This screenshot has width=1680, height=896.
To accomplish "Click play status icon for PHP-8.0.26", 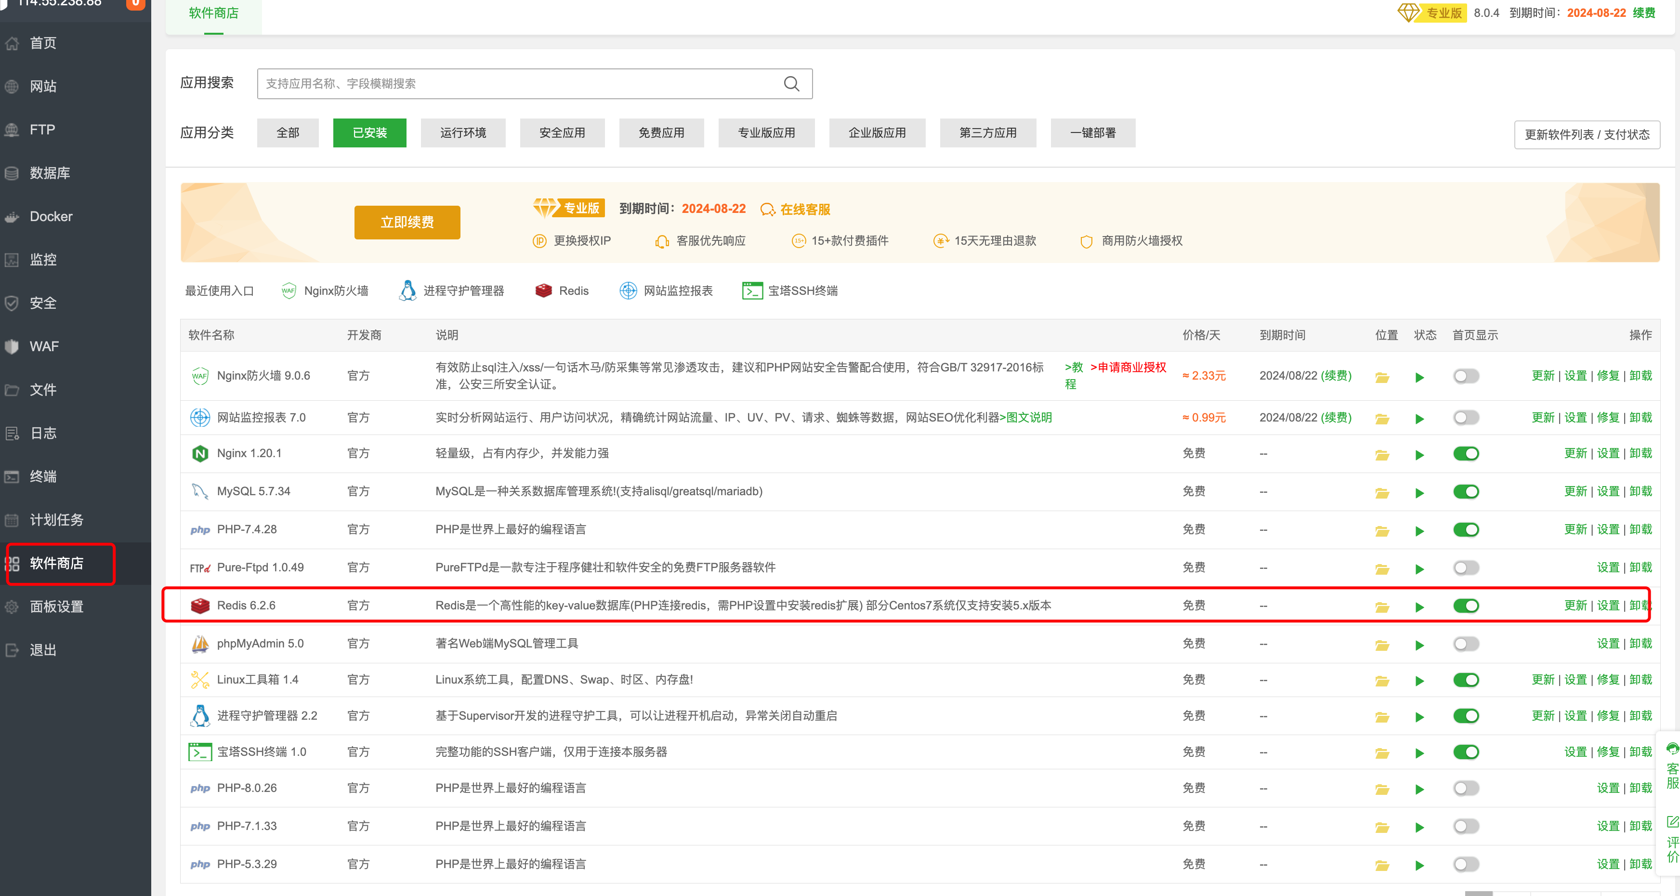I will [x=1419, y=789].
